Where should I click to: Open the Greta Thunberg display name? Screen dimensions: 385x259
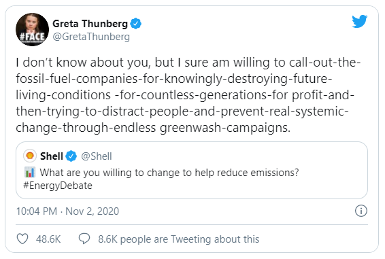pyautogui.click(x=90, y=24)
